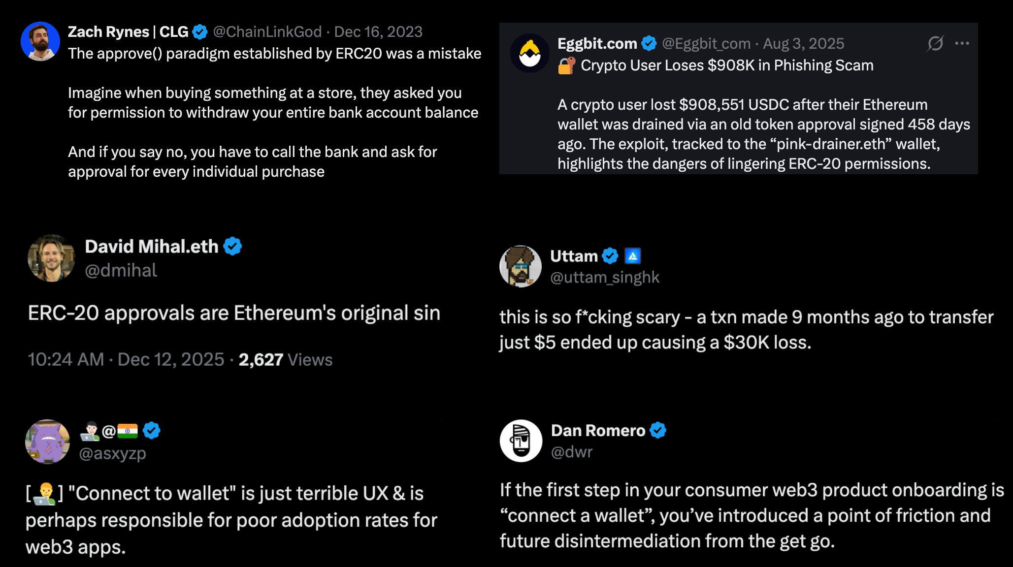The width and height of the screenshot is (1013, 567).
Task: Click the Dec 16, 2023 timestamp
Action: (x=379, y=31)
